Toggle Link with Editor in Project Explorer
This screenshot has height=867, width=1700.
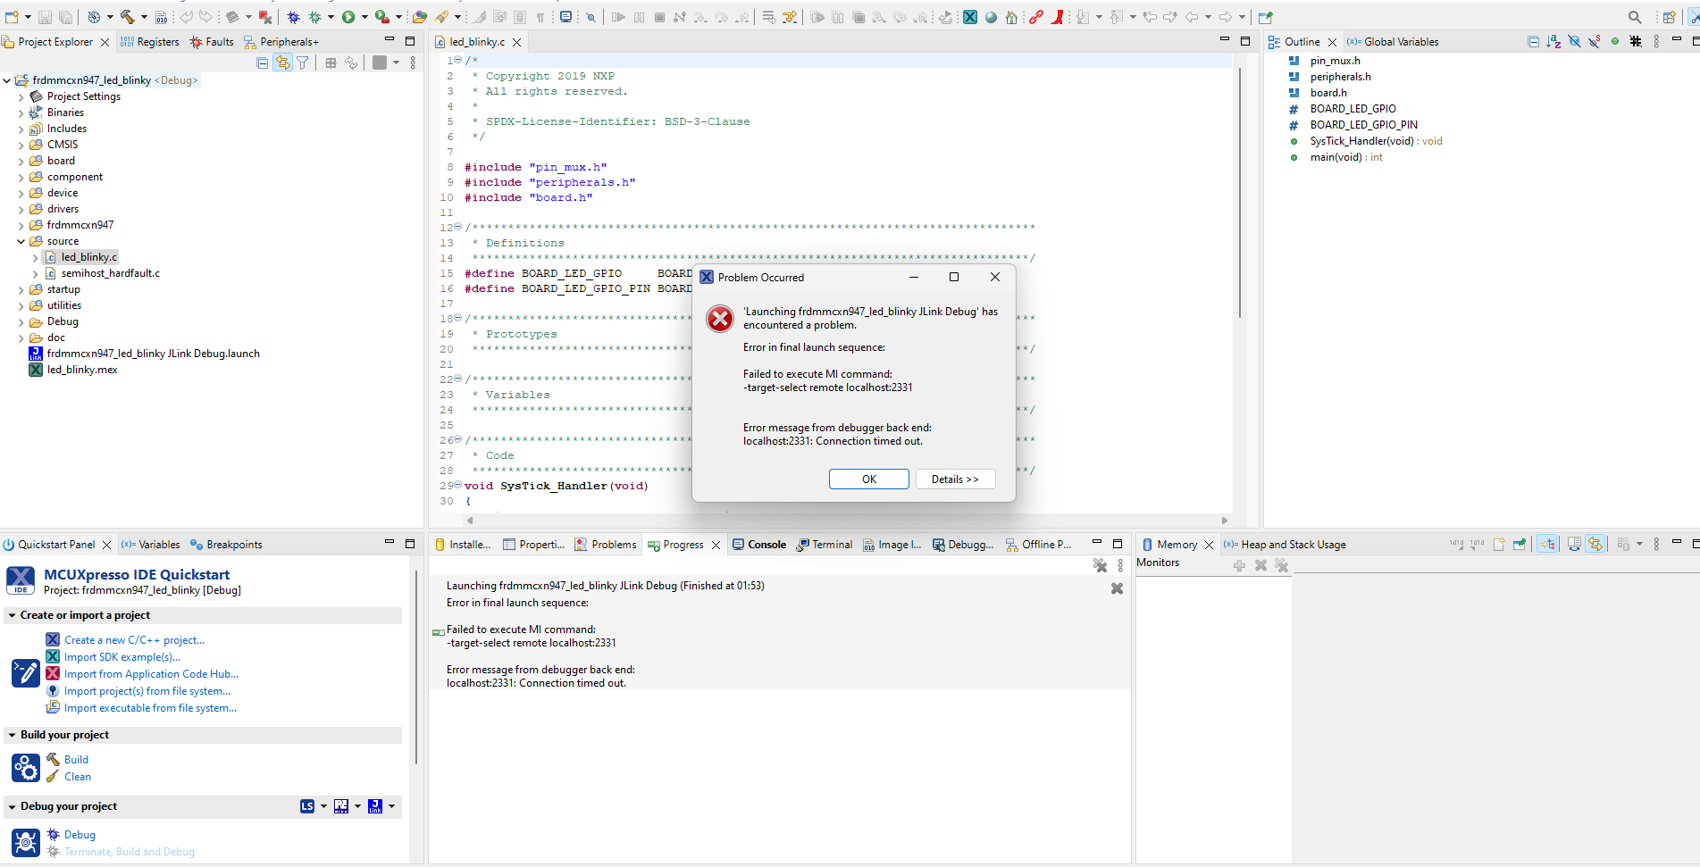(283, 62)
